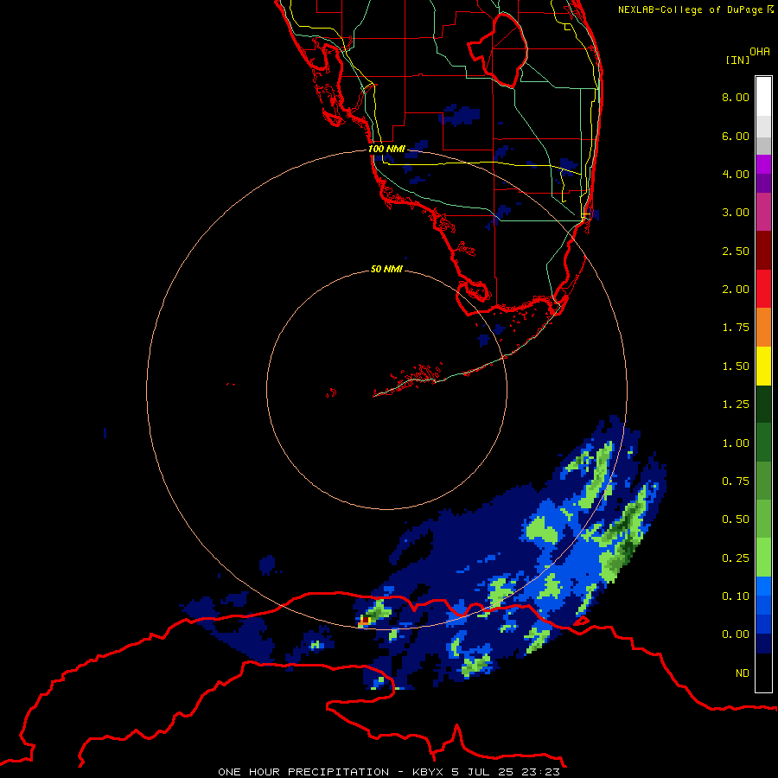The image size is (778, 778).
Task: Select the 2.50 legend value
Action: pyautogui.click(x=736, y=251)
